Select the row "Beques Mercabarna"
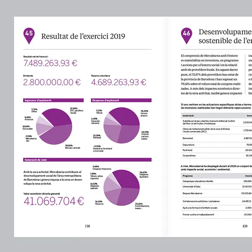 click(x=216, y=193)
